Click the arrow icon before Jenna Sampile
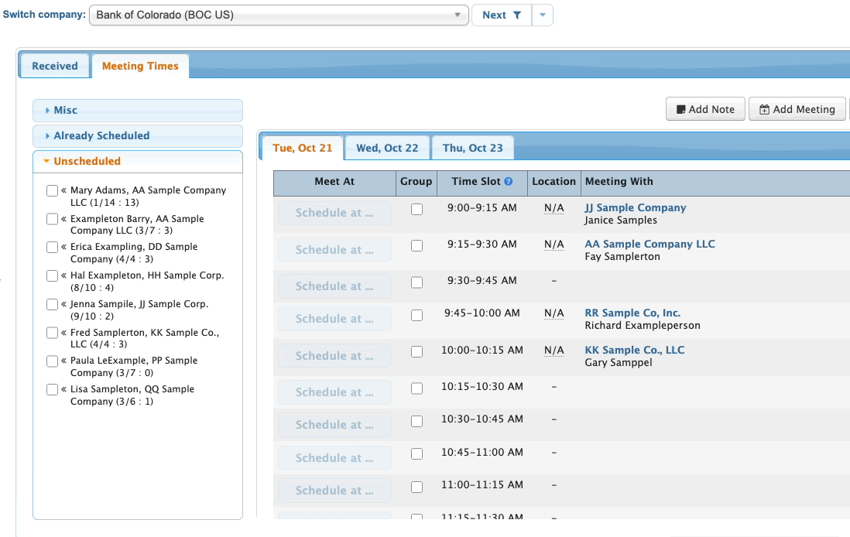Screen dimensions: 850x537 [64, 304]
